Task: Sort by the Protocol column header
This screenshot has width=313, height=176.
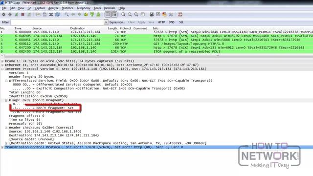Action: click(x=125, y=28)
